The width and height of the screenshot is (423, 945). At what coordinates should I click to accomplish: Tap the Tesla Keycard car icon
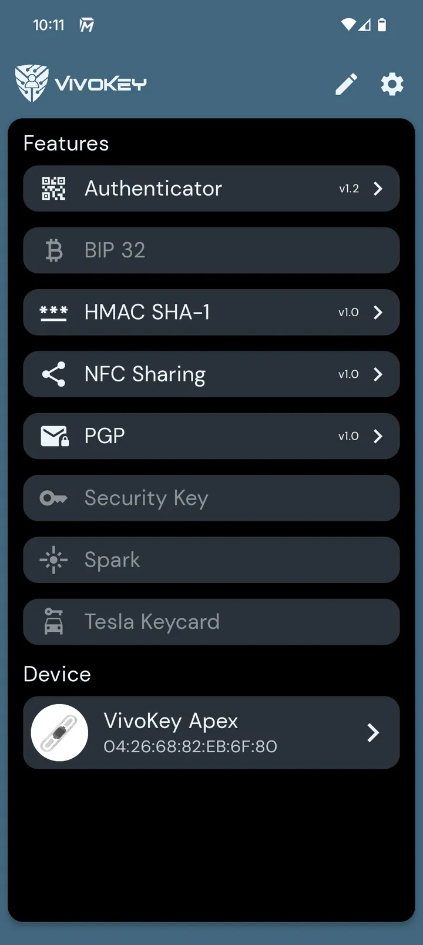tap(53, 622)
